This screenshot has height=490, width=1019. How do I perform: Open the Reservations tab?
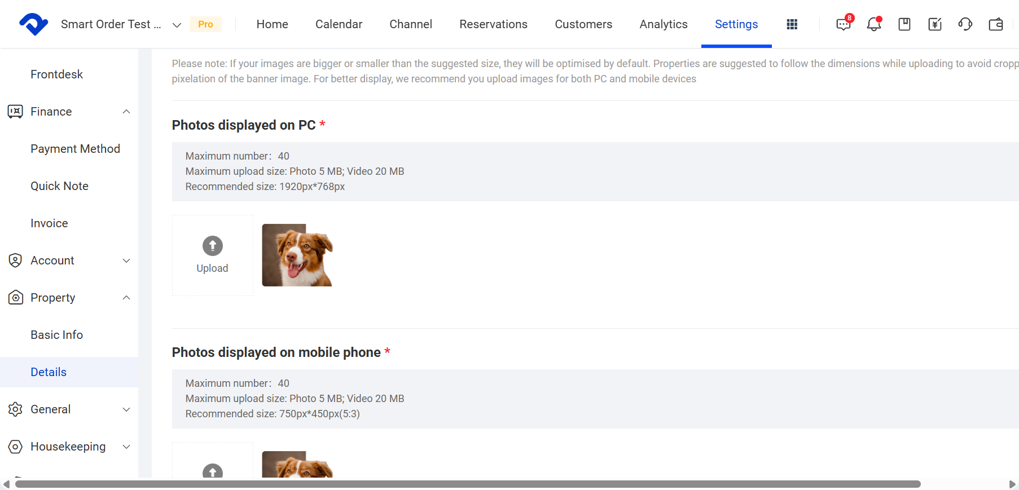tap(493, 24)
